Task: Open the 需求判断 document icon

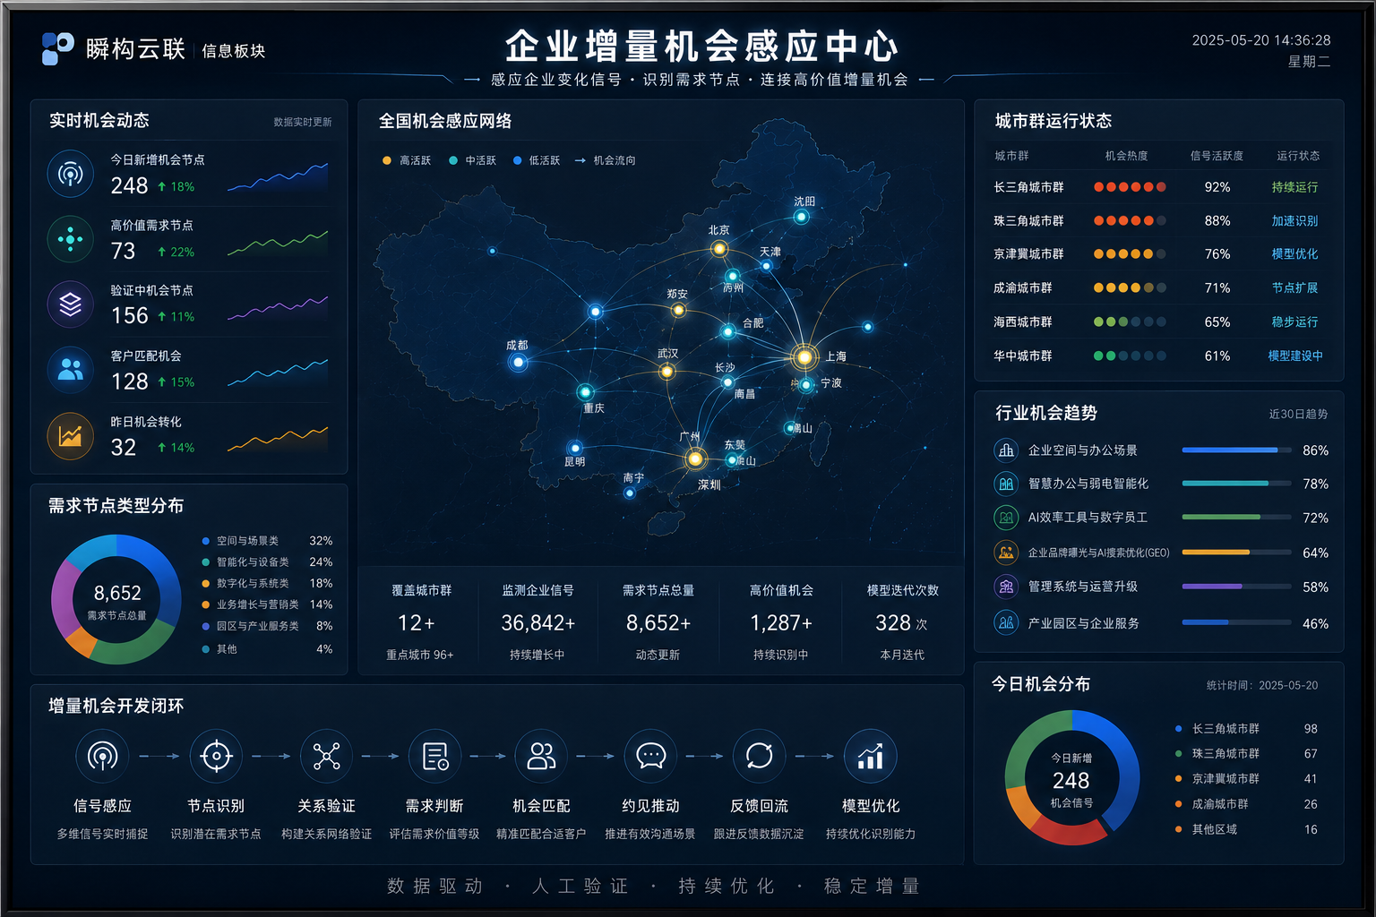Action: pyautogui.click(x=434, y=757)
